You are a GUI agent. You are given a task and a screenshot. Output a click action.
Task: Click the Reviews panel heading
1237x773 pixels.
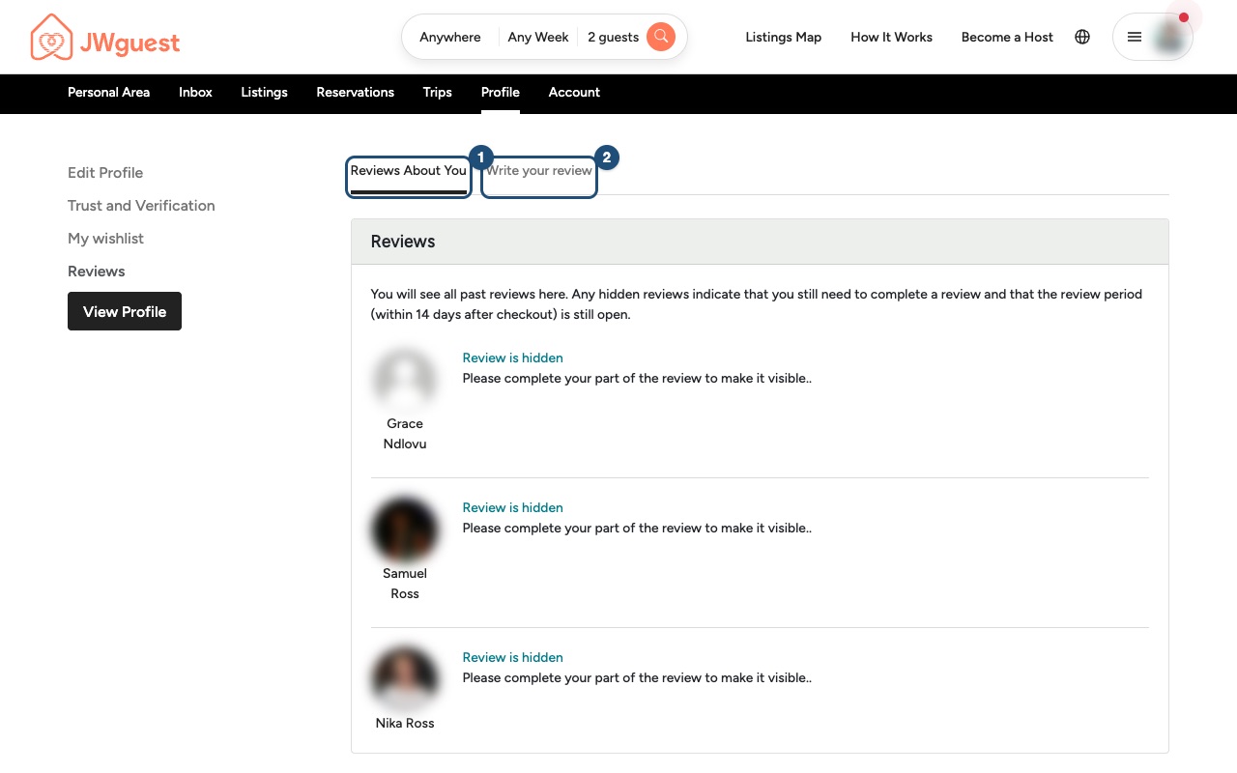click(403, 242)
